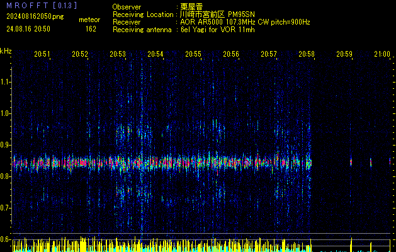Click the 20:51 time marker
This screenshot has width=396, height=252.
pos(42,54)
